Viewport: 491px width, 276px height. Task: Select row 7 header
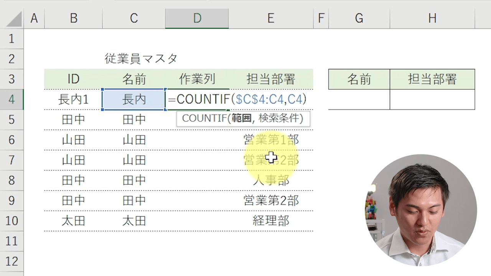click(x=12, y=160)
